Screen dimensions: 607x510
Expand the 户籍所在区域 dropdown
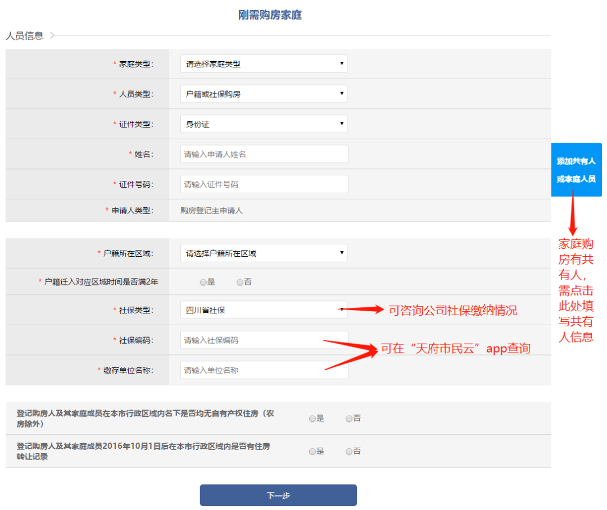click(264, 253)
